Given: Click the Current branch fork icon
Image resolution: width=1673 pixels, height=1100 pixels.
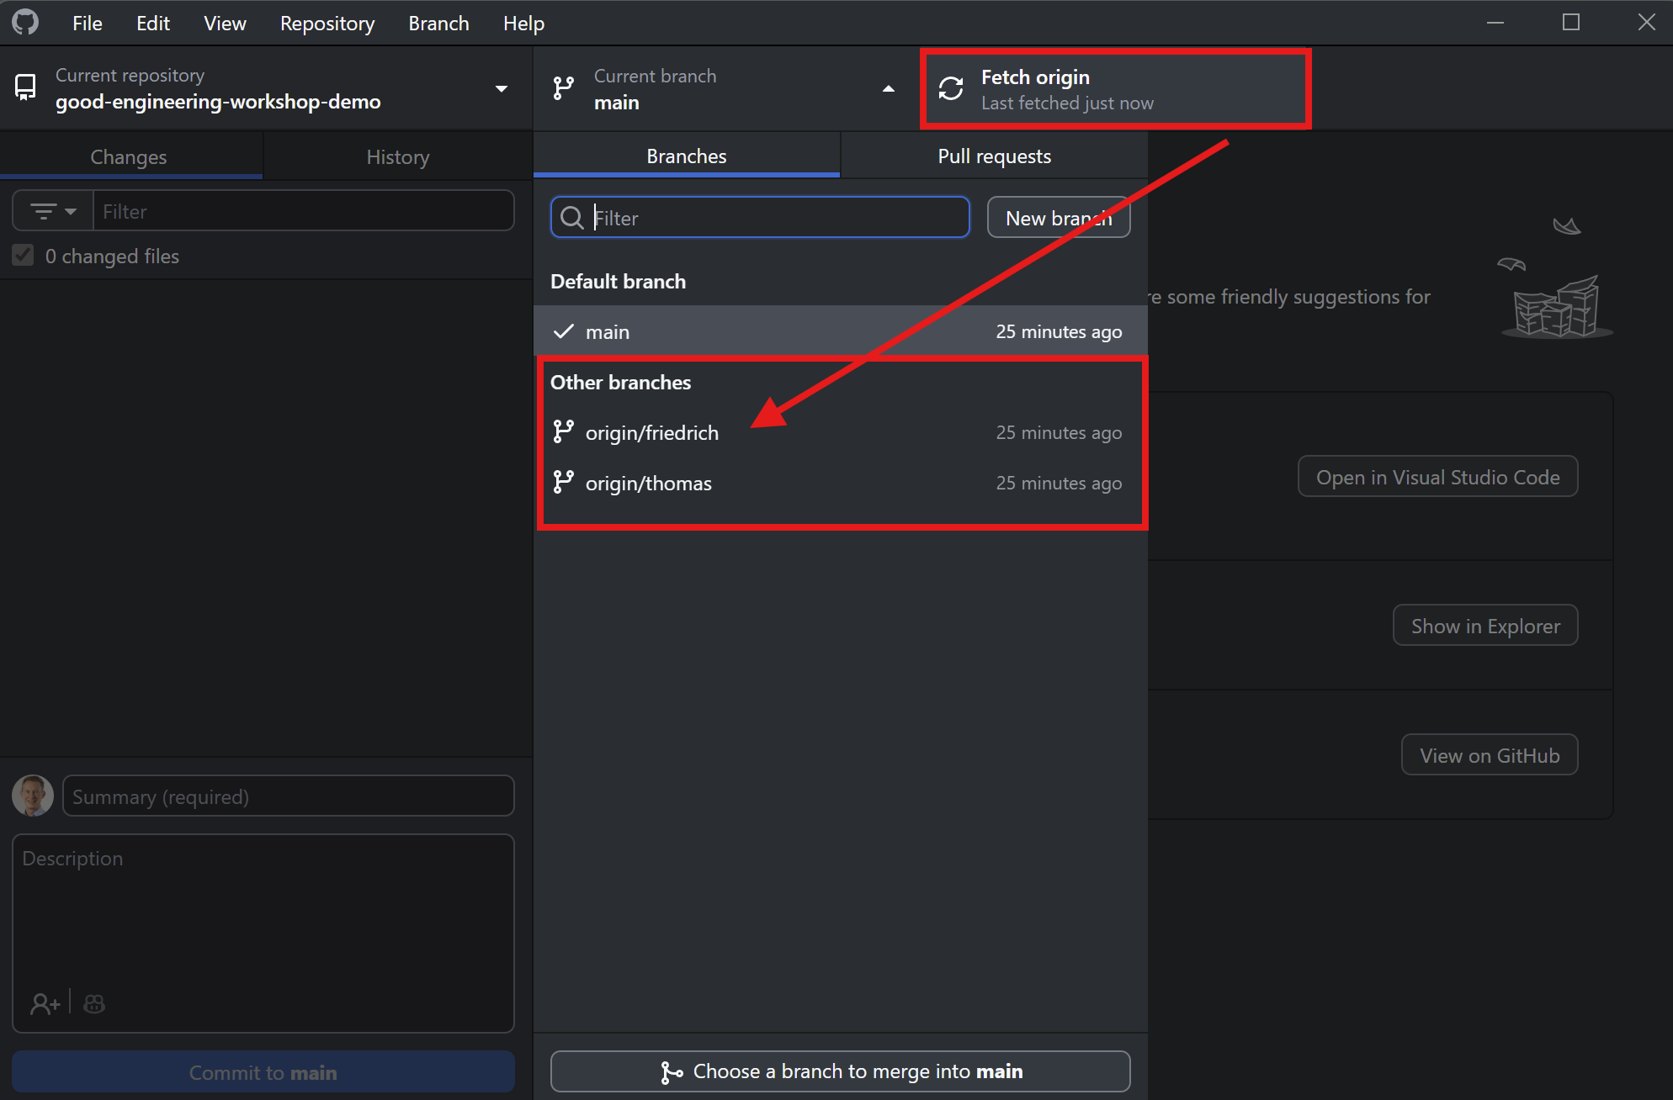Looking at the screenshot, I should pyautogui.click(x=563, y=88).
